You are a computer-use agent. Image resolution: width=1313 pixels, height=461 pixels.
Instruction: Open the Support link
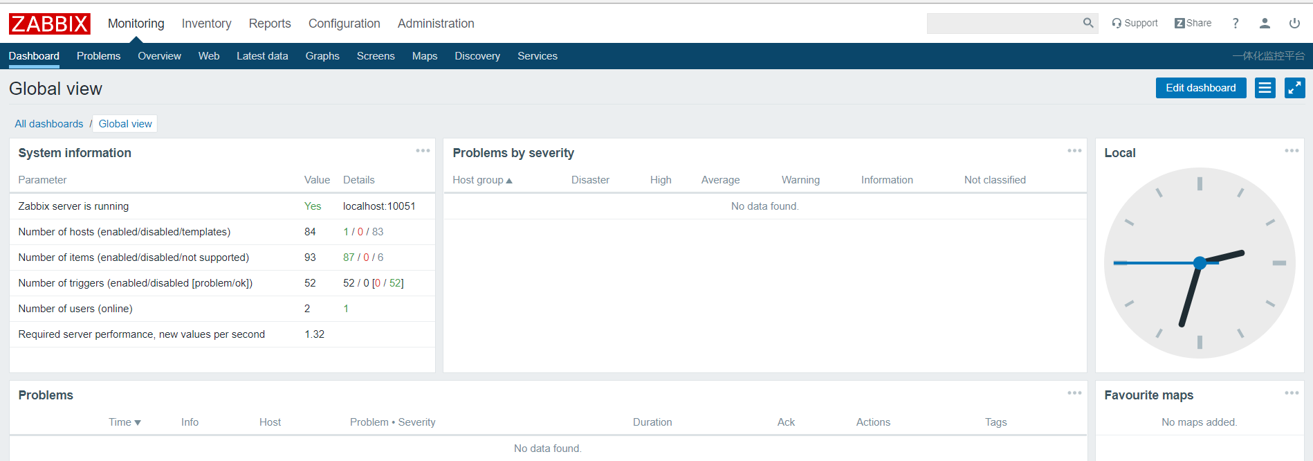tap(1135, 23)
